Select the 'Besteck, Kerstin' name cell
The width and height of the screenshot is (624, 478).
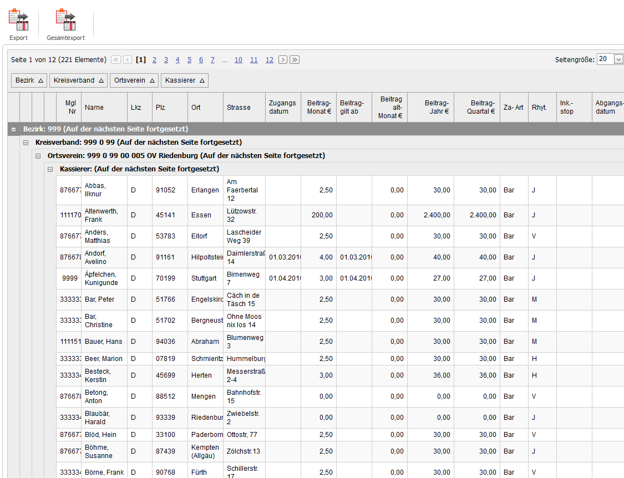click(104, 376)
